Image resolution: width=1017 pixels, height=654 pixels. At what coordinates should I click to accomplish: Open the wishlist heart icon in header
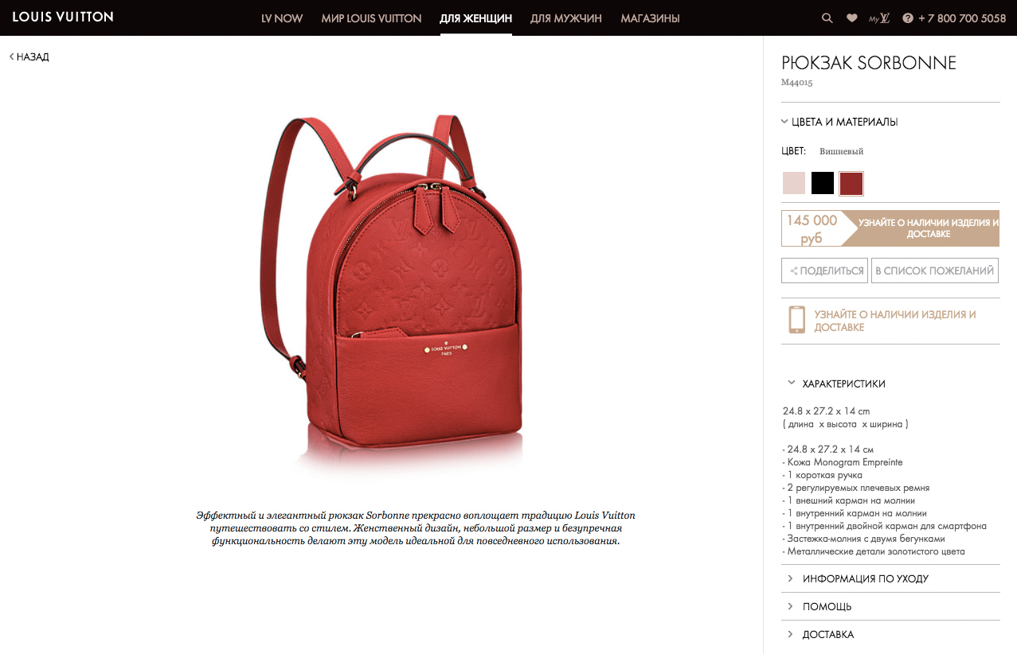[852, 18]
